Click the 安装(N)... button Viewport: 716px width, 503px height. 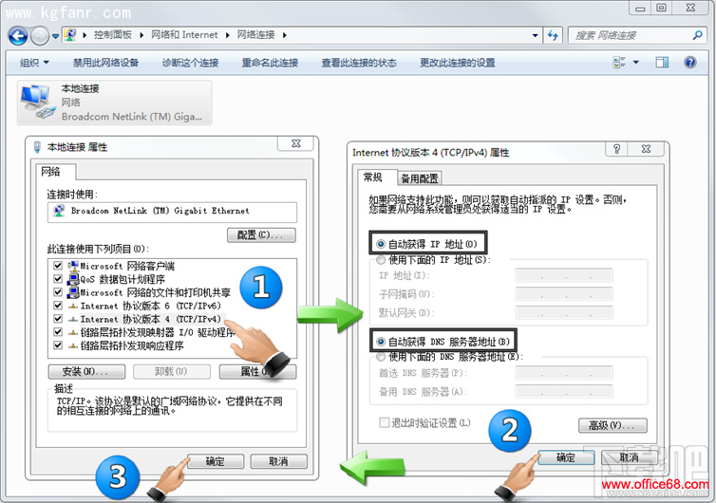[86, 371]
